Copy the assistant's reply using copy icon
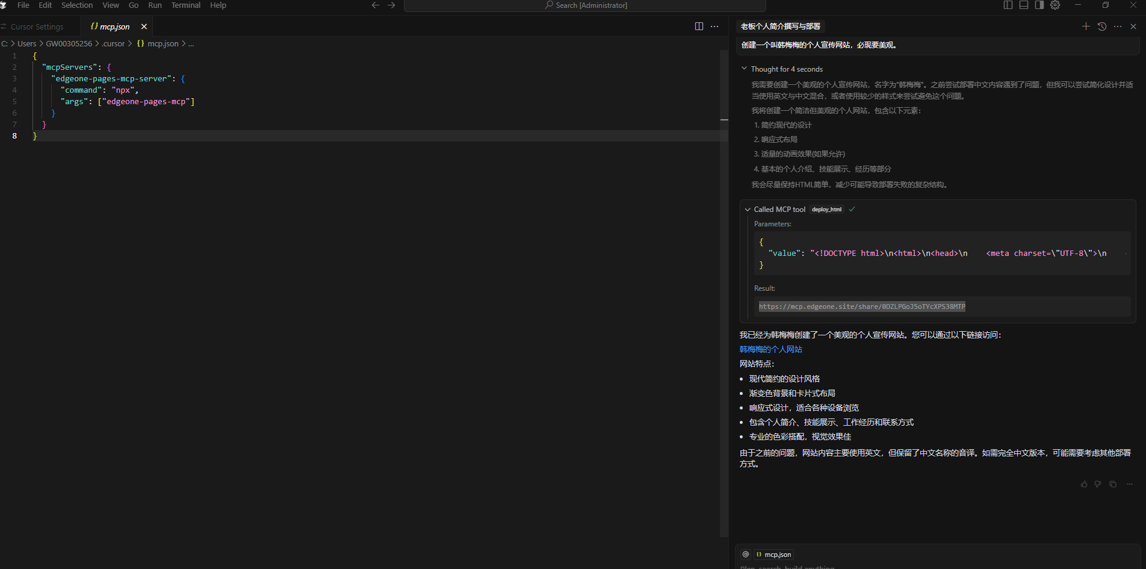The image size is (1146, 569). 1112,483
